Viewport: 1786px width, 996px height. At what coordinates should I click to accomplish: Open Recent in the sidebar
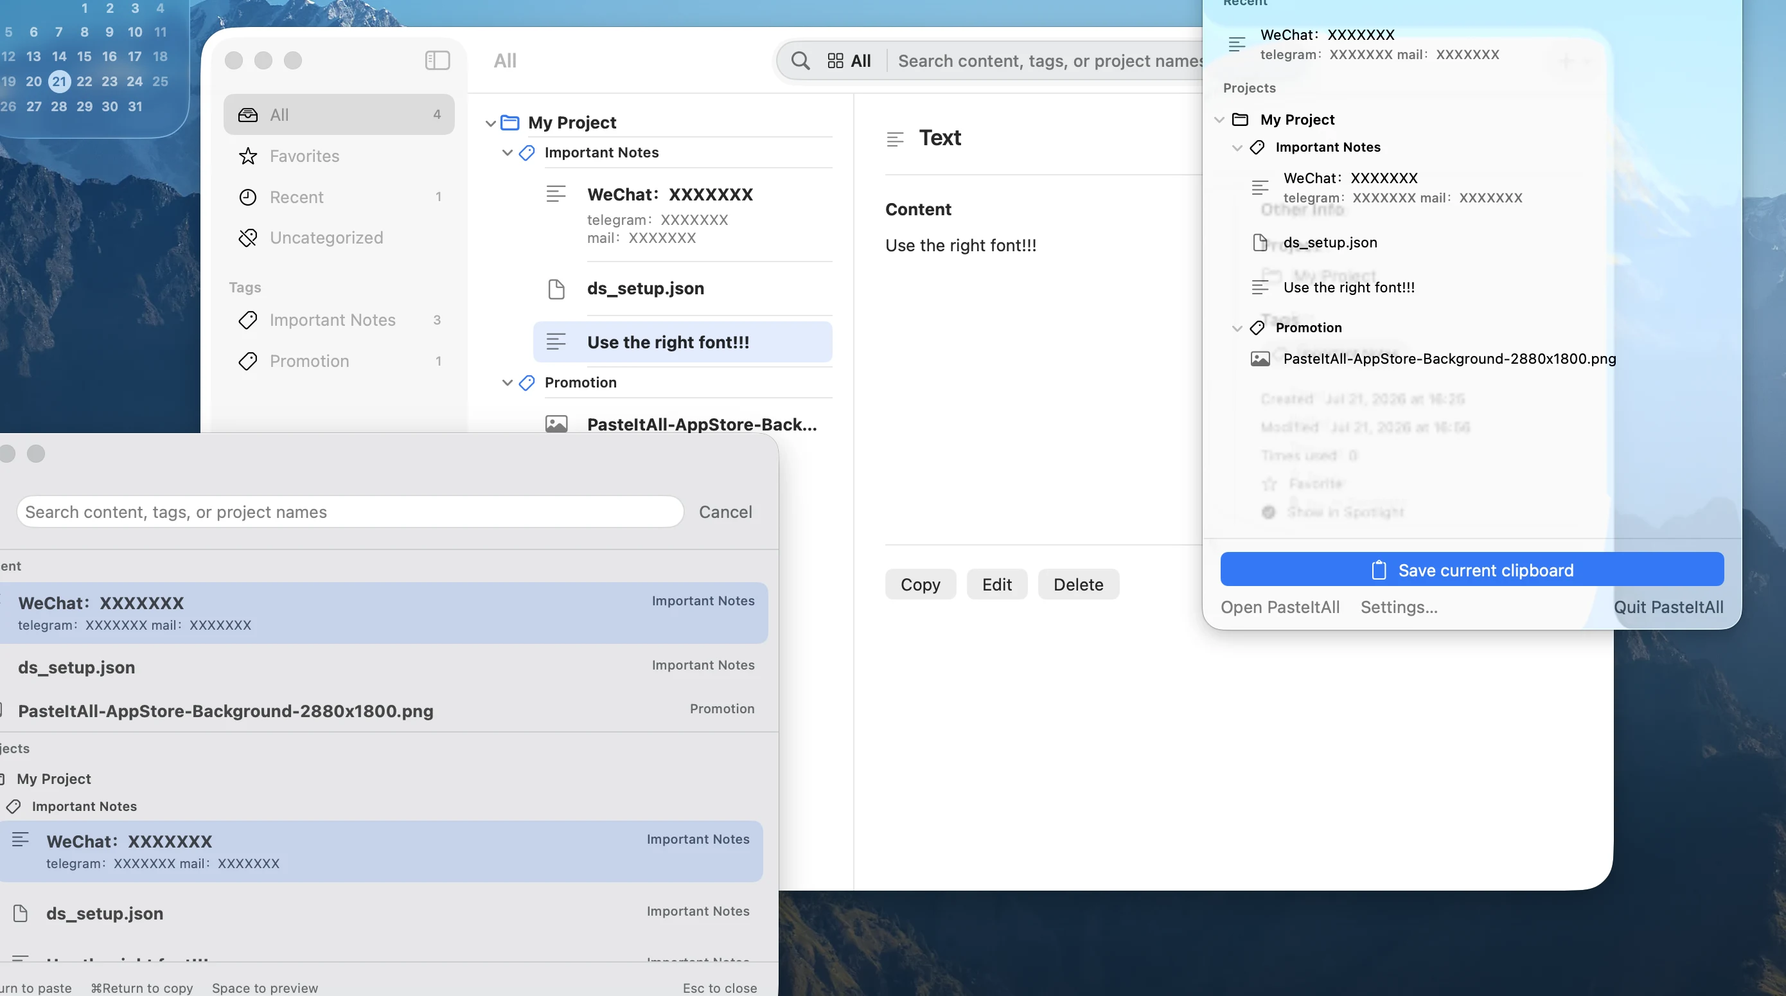pyautogui.click(x=339, y=197)
